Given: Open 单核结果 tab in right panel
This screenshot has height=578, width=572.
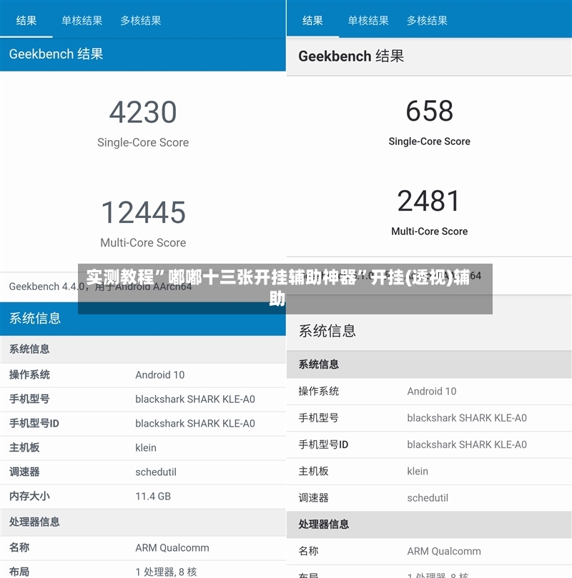Looking at the screenshot, I should point(368,21).
